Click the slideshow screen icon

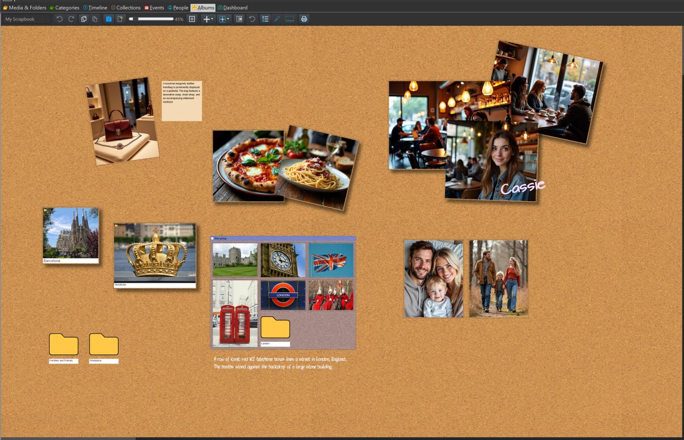pyautogui.click(x=290, y=19)
